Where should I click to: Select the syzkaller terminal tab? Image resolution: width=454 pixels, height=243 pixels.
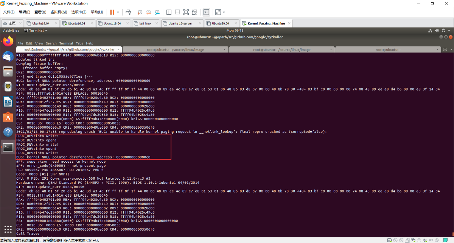tap(69, 49)
